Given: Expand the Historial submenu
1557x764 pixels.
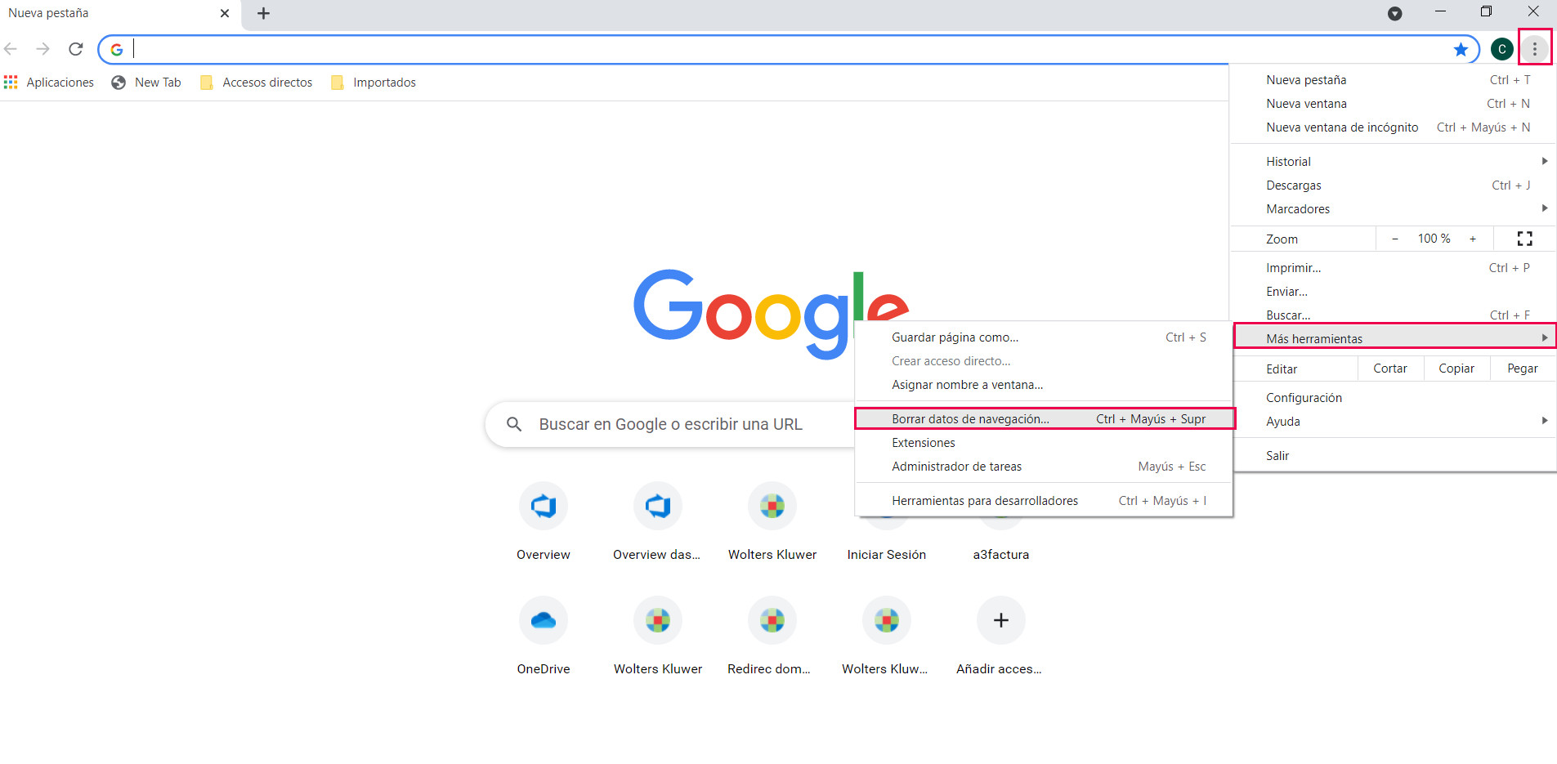Looking at the screenshot, I should (x=1394, y=162).
